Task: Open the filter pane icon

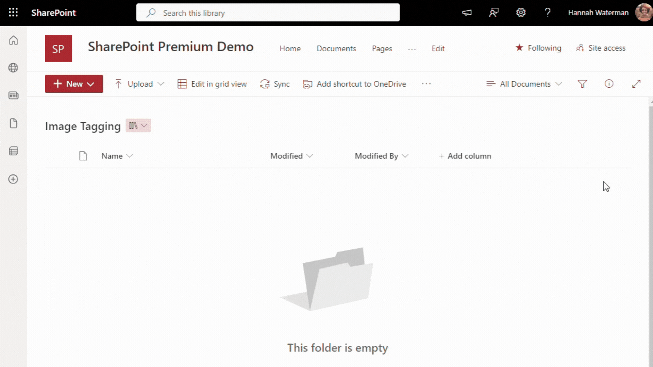Action: (582, 84)
